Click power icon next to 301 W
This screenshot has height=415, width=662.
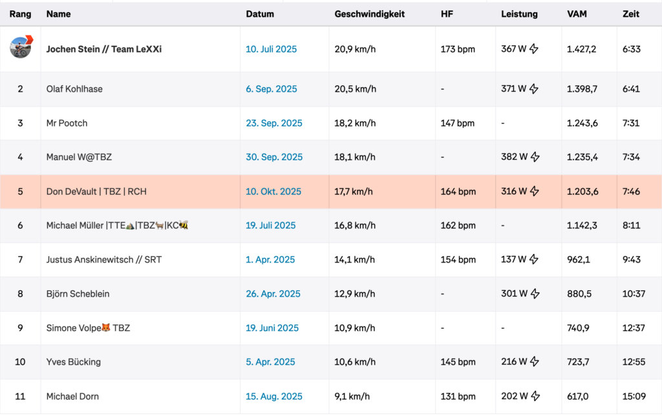coord(534,293)
